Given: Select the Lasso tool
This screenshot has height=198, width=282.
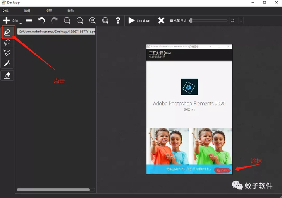Looking at the screenshot, I should (x=7, y=43).
